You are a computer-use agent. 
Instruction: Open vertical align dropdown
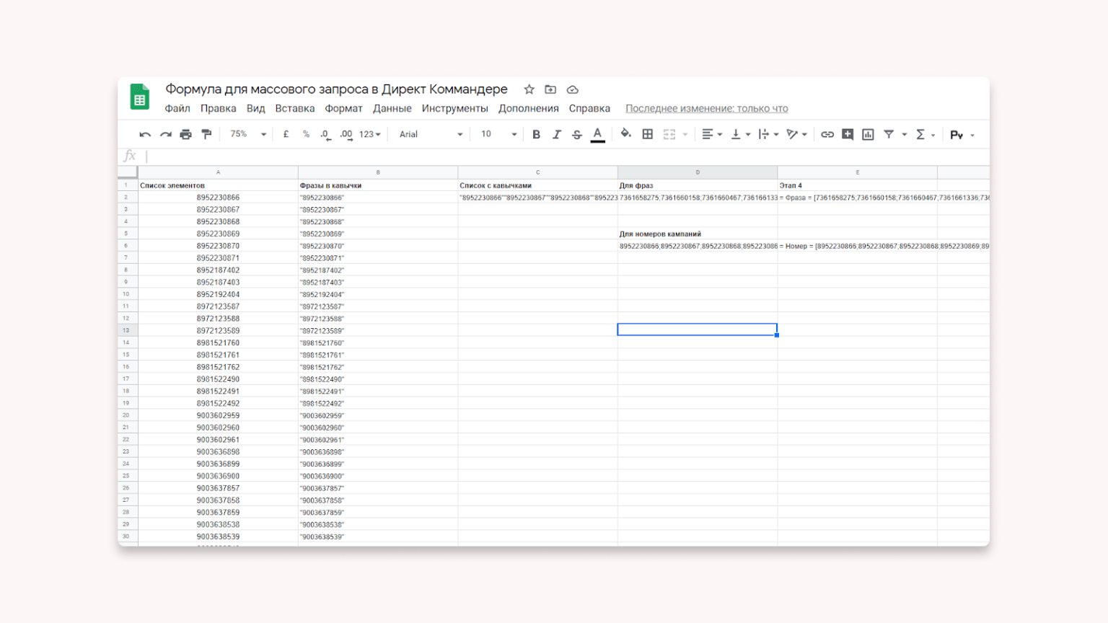point(741,134)
